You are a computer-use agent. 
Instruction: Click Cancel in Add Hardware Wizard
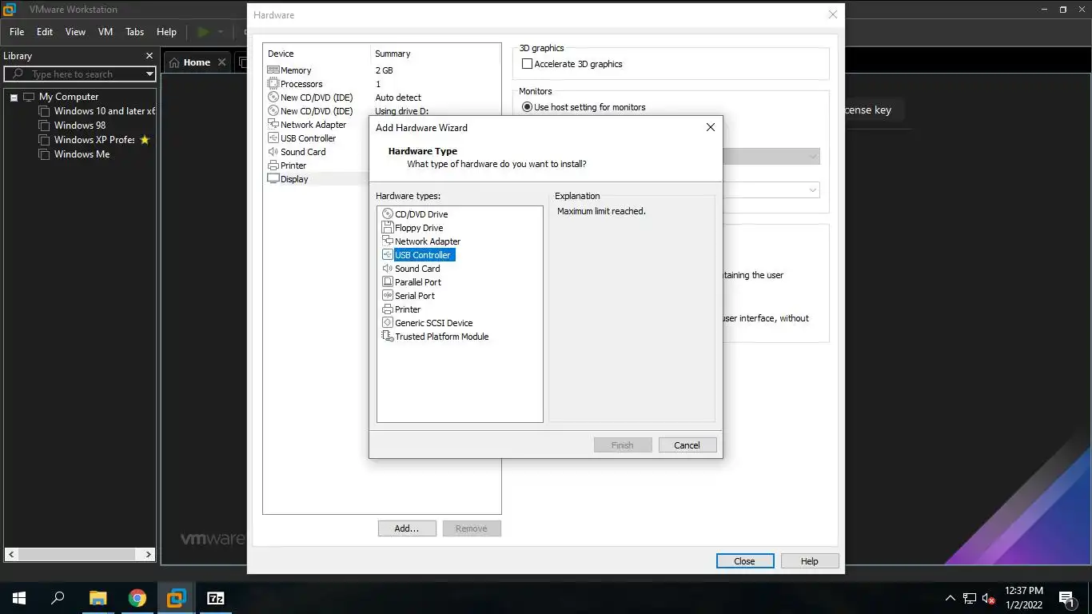click(x=687, y=445)
